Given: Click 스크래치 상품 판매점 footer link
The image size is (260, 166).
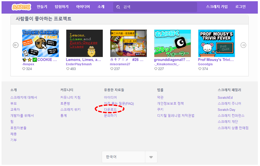Looking at the screenshot, I should (x=233, y=128).
